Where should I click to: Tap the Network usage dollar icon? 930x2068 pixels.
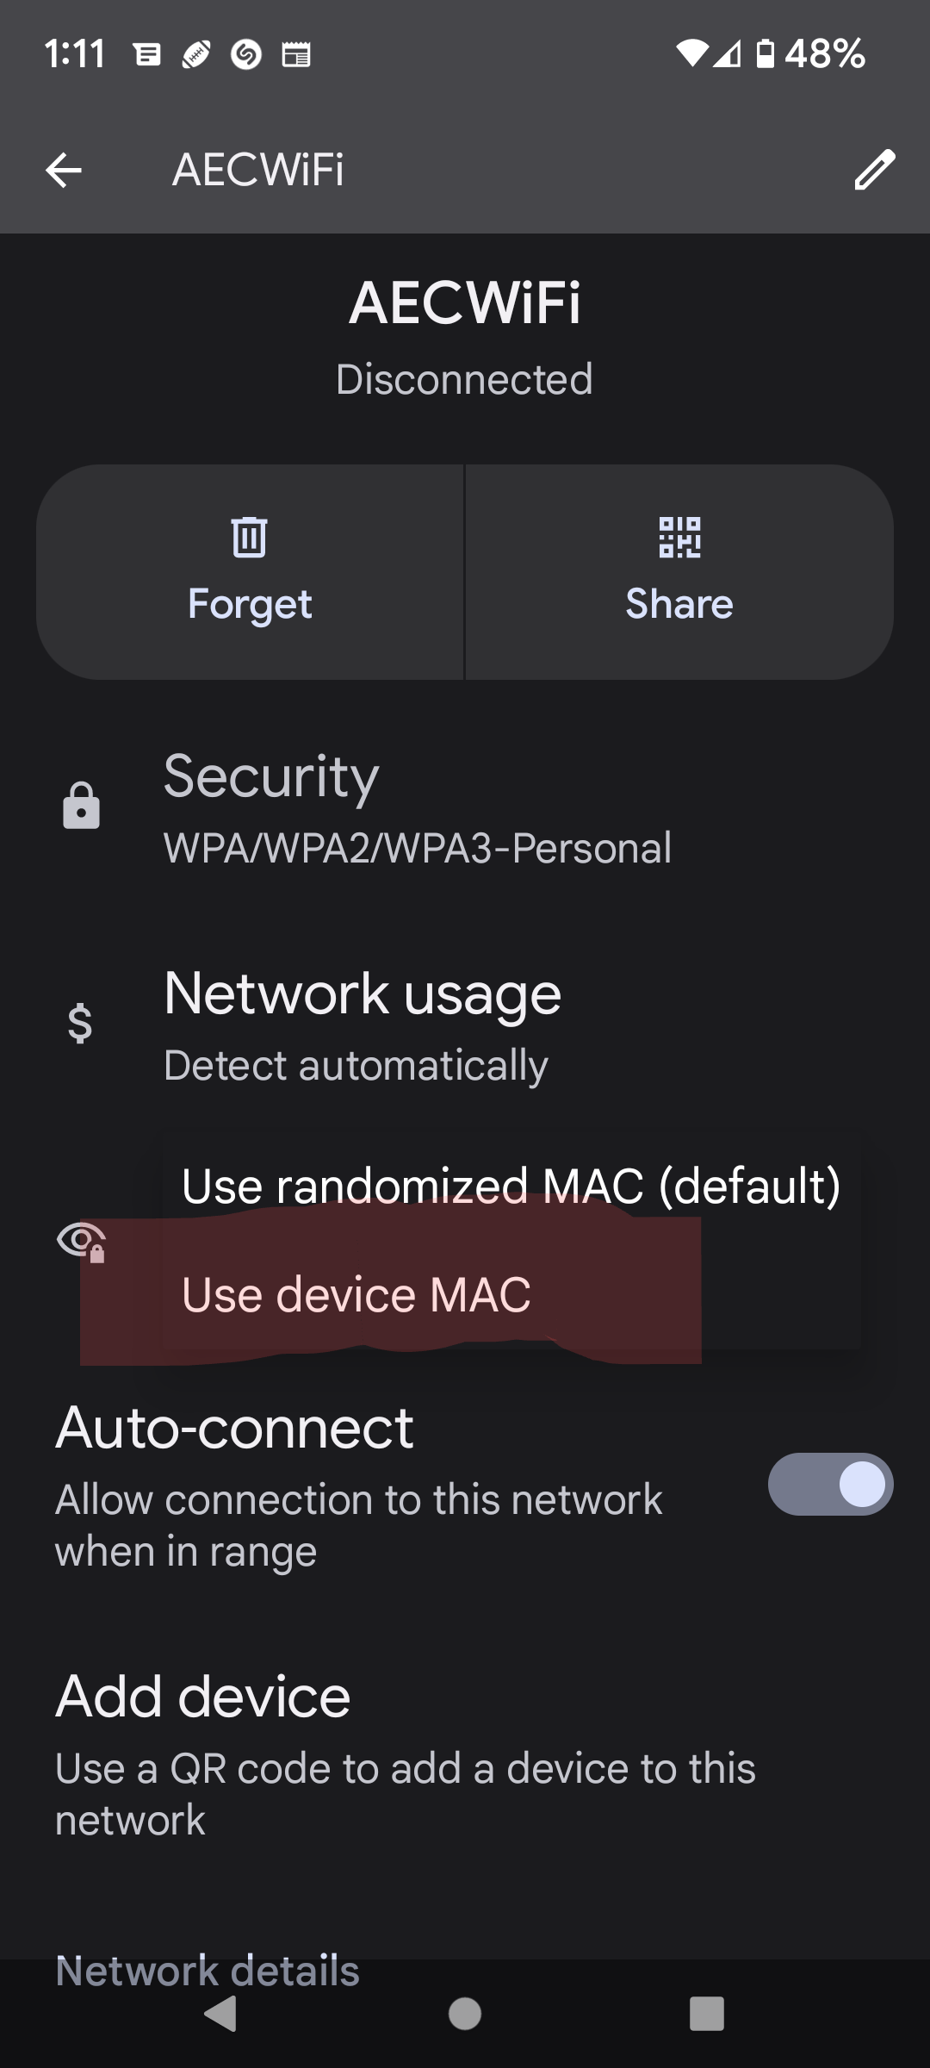[x=80, y=1024]
